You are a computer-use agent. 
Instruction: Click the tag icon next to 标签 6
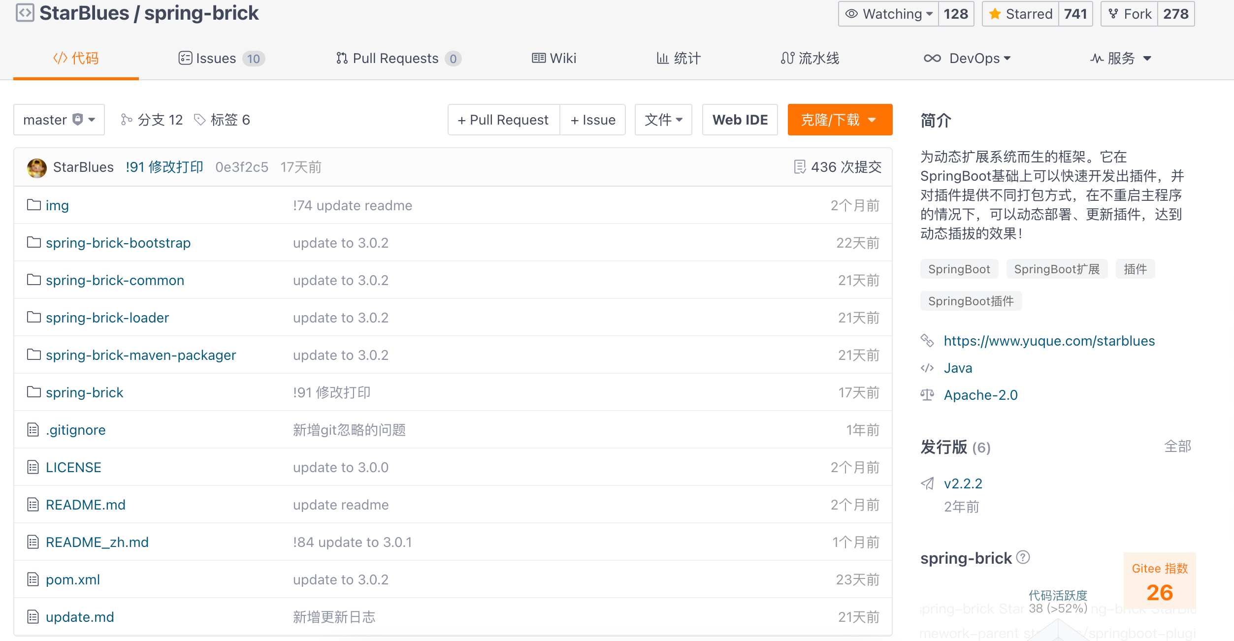199,120
